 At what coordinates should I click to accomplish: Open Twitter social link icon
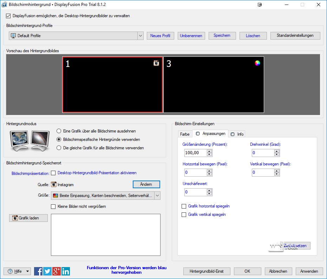(47, 271)
